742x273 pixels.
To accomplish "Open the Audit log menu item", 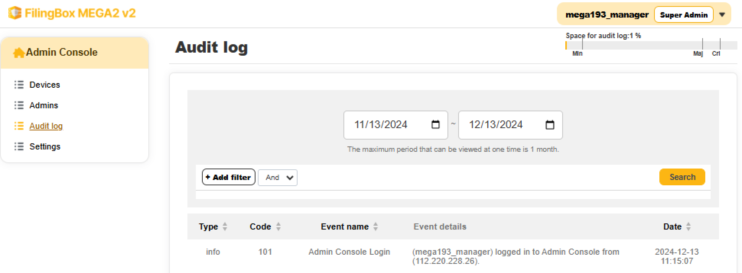I will (46, 126).
